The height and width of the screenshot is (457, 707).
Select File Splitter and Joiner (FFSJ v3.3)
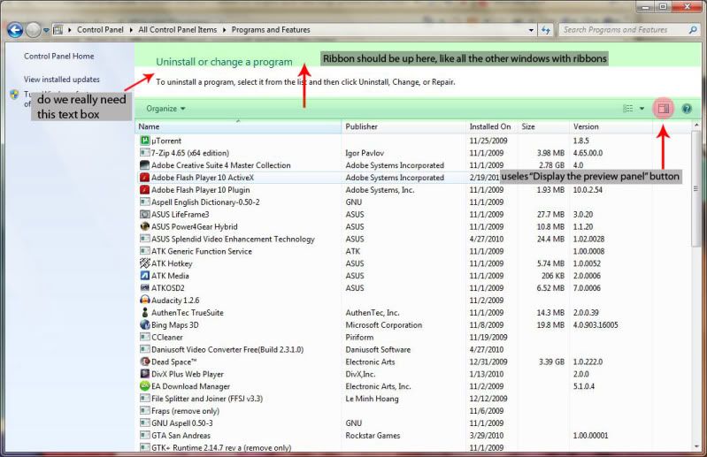tap(207, 399)
